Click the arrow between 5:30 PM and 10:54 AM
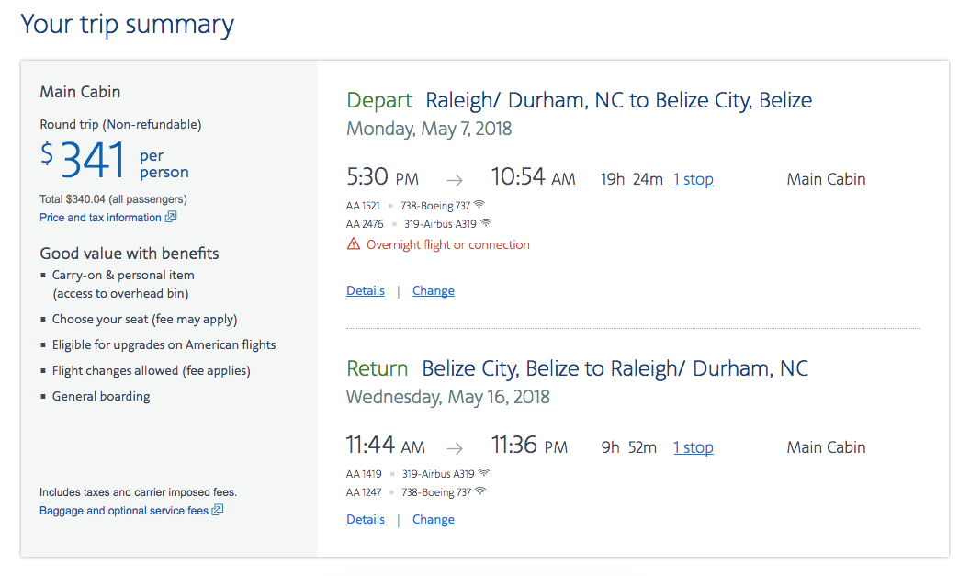This screenshot has width=970, height=576. 455,180
